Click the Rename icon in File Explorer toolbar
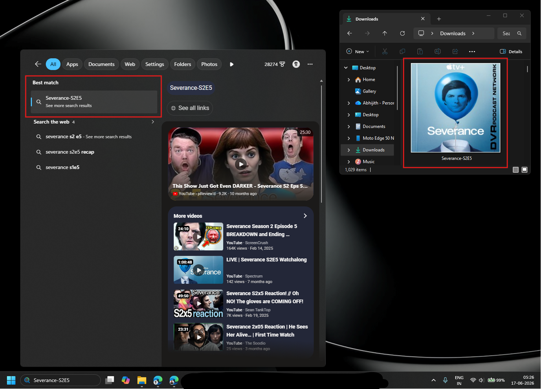The image size is (541, 389). 438,52
